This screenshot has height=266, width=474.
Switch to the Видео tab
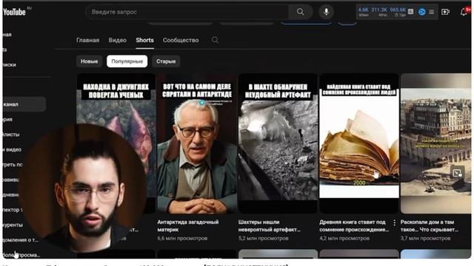(117, 40)
